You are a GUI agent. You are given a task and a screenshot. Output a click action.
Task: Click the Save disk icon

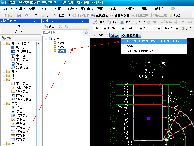(x=19, y=15)
